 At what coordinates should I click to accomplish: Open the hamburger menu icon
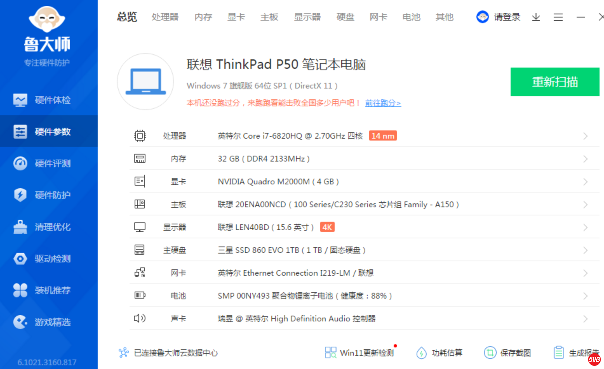click(x=558, y=17)
